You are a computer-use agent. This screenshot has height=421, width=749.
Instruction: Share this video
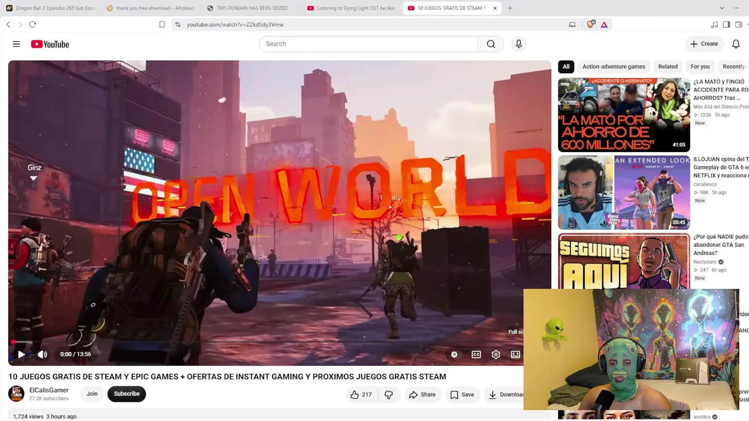coord(422,395)
